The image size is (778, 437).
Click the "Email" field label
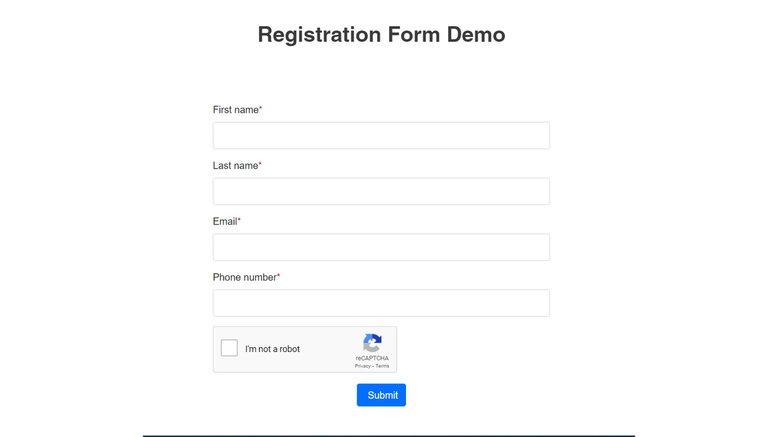pos(224,222)
